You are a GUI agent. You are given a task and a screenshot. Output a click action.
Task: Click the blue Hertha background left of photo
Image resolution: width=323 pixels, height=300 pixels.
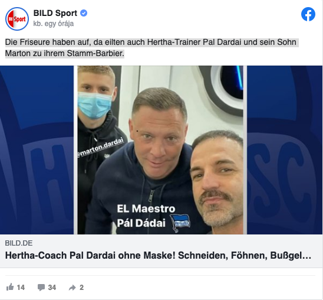pyautogui.click(x=37, y=150)
